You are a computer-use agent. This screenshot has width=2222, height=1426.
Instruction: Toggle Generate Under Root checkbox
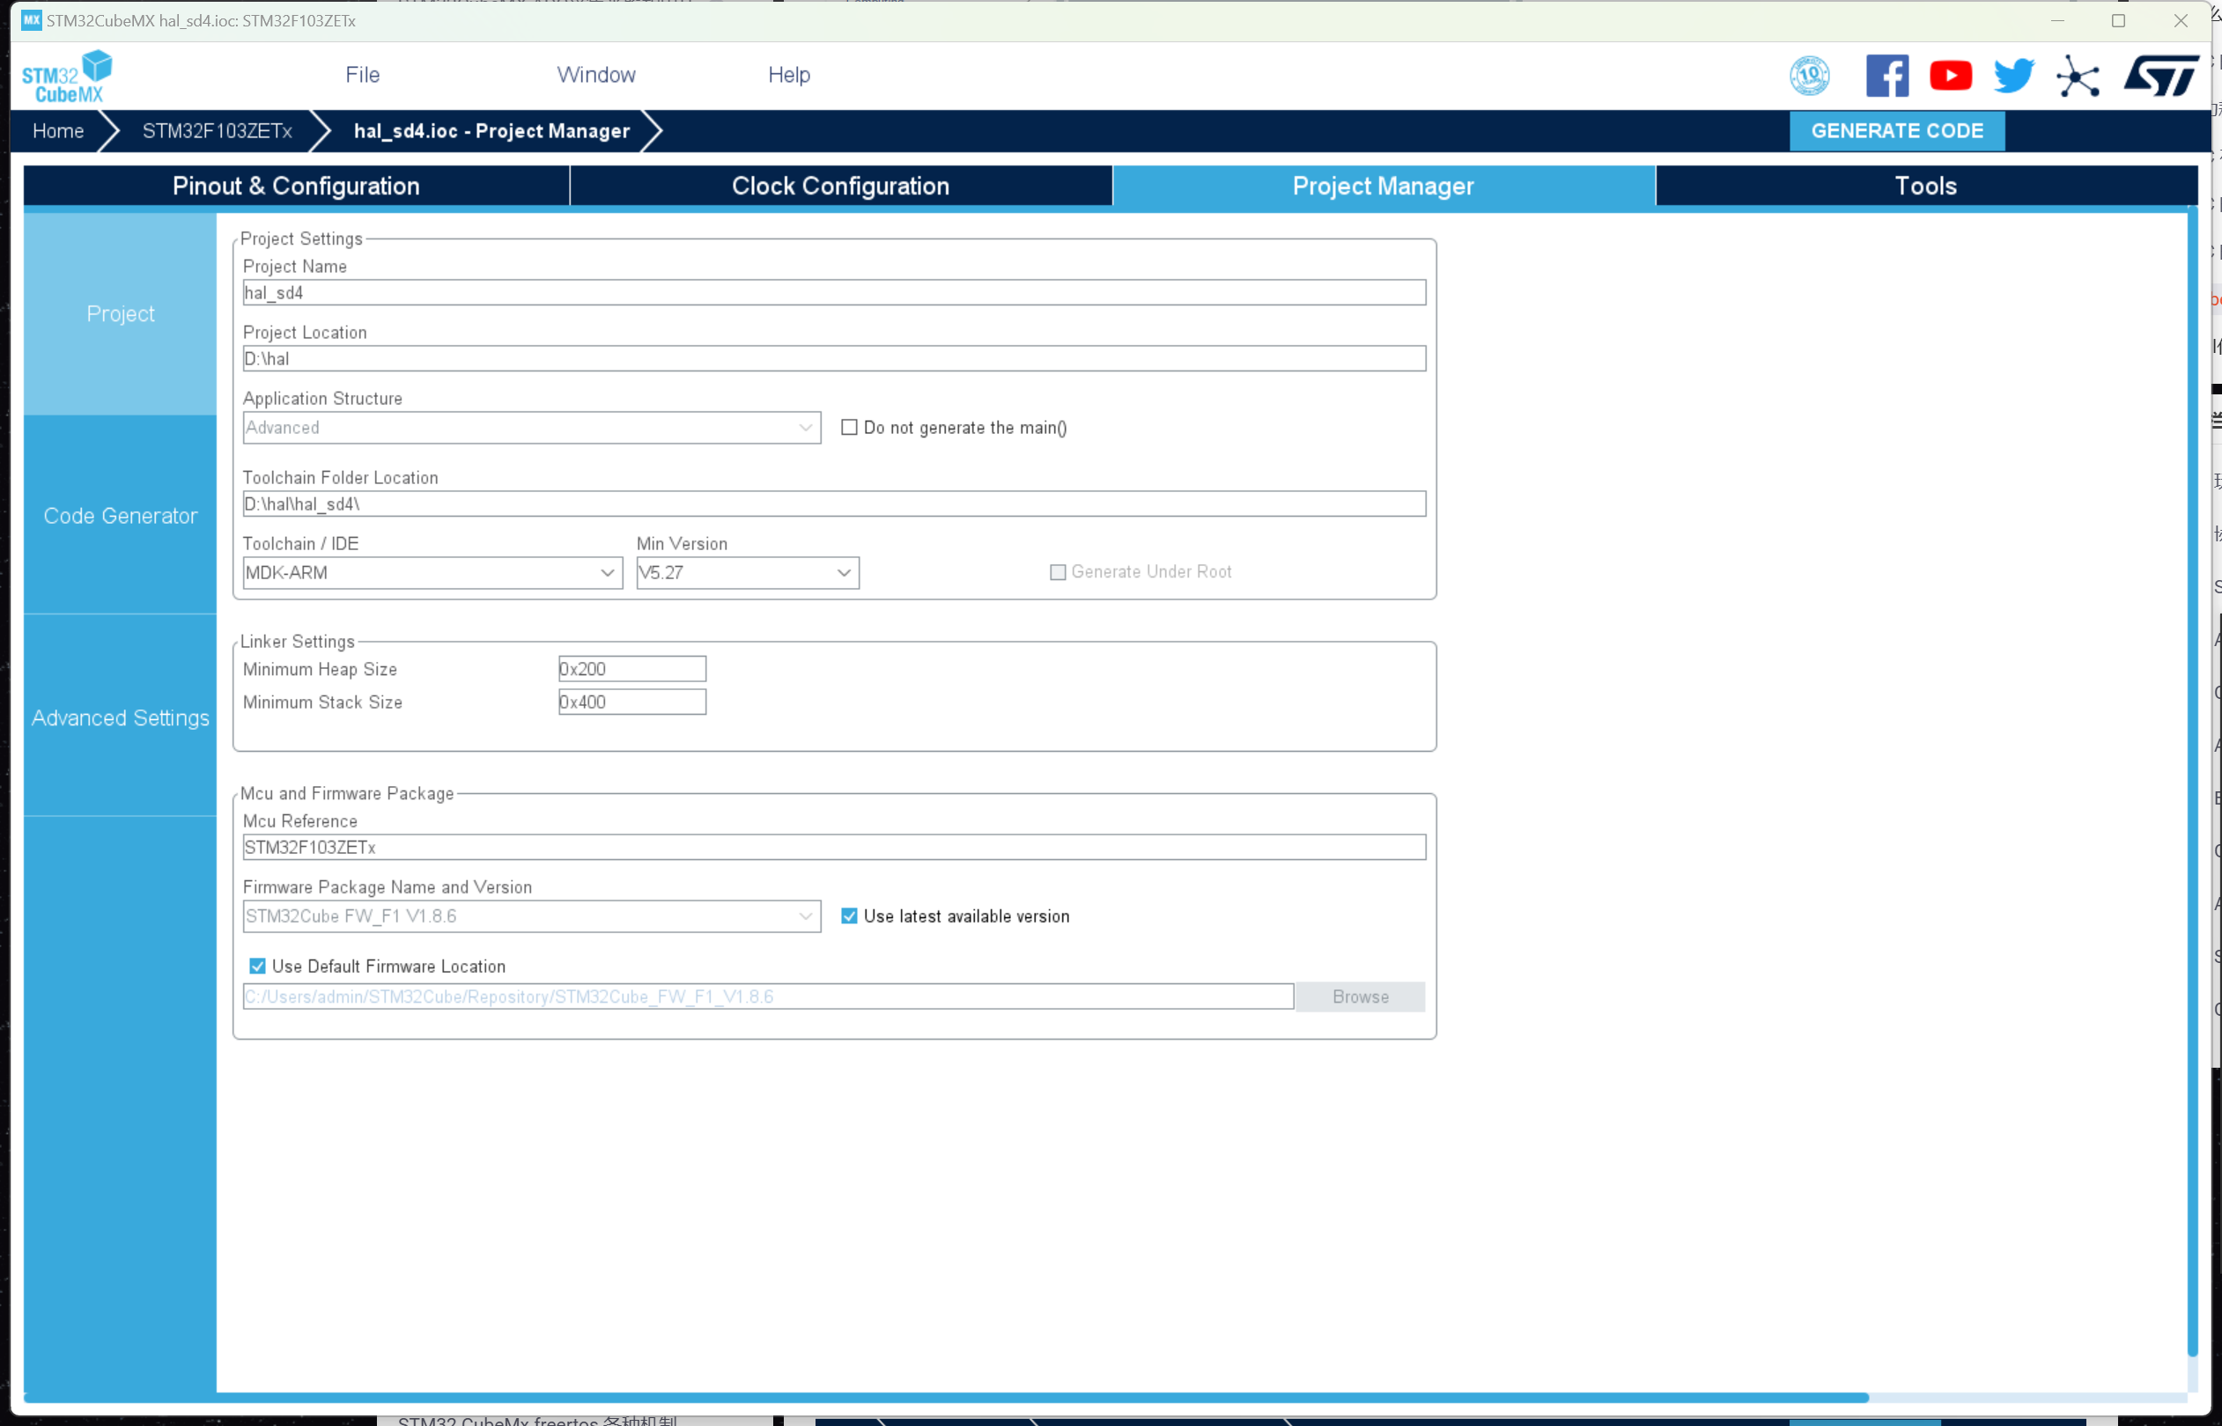click(x=1058, y=572)
